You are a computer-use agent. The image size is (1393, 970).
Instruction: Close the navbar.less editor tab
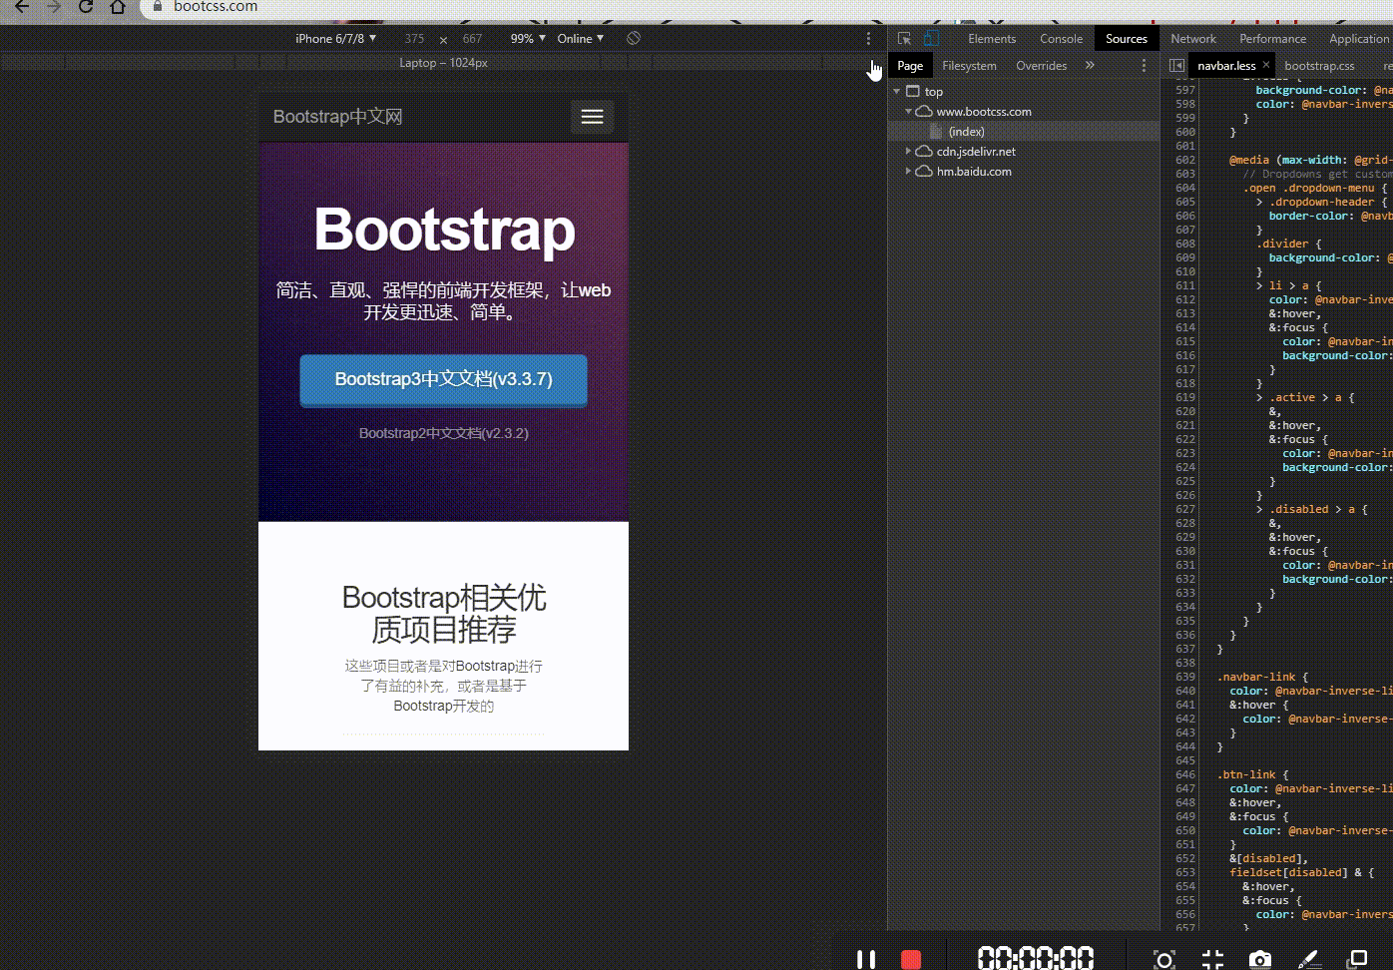1266,65
